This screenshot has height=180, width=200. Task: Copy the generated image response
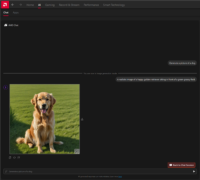tap(10, 157)
